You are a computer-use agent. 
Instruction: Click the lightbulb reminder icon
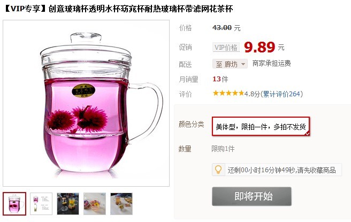[x=218, y=170]
